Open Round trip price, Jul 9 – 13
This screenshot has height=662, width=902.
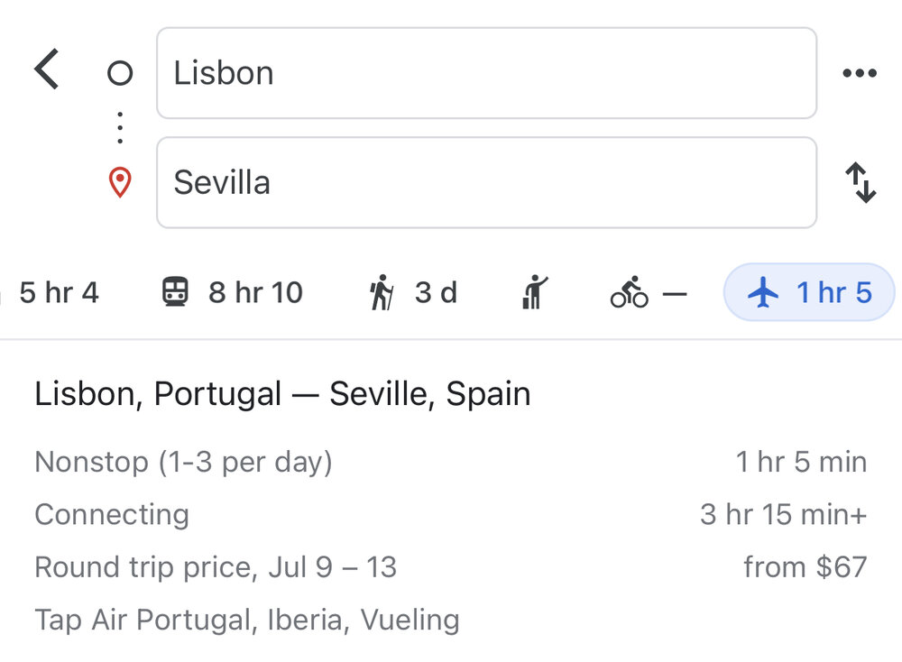pos(216,566)
